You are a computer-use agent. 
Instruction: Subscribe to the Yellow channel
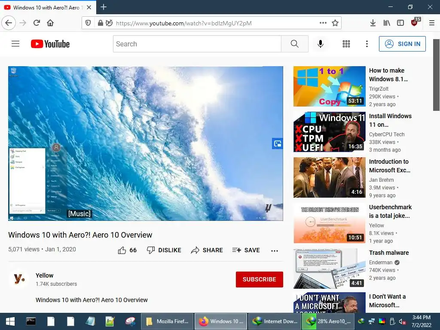point(259,279)
